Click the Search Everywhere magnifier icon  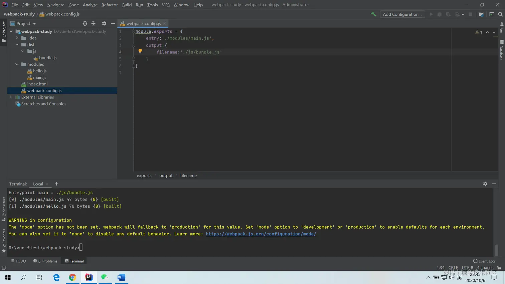pos(500,14)
